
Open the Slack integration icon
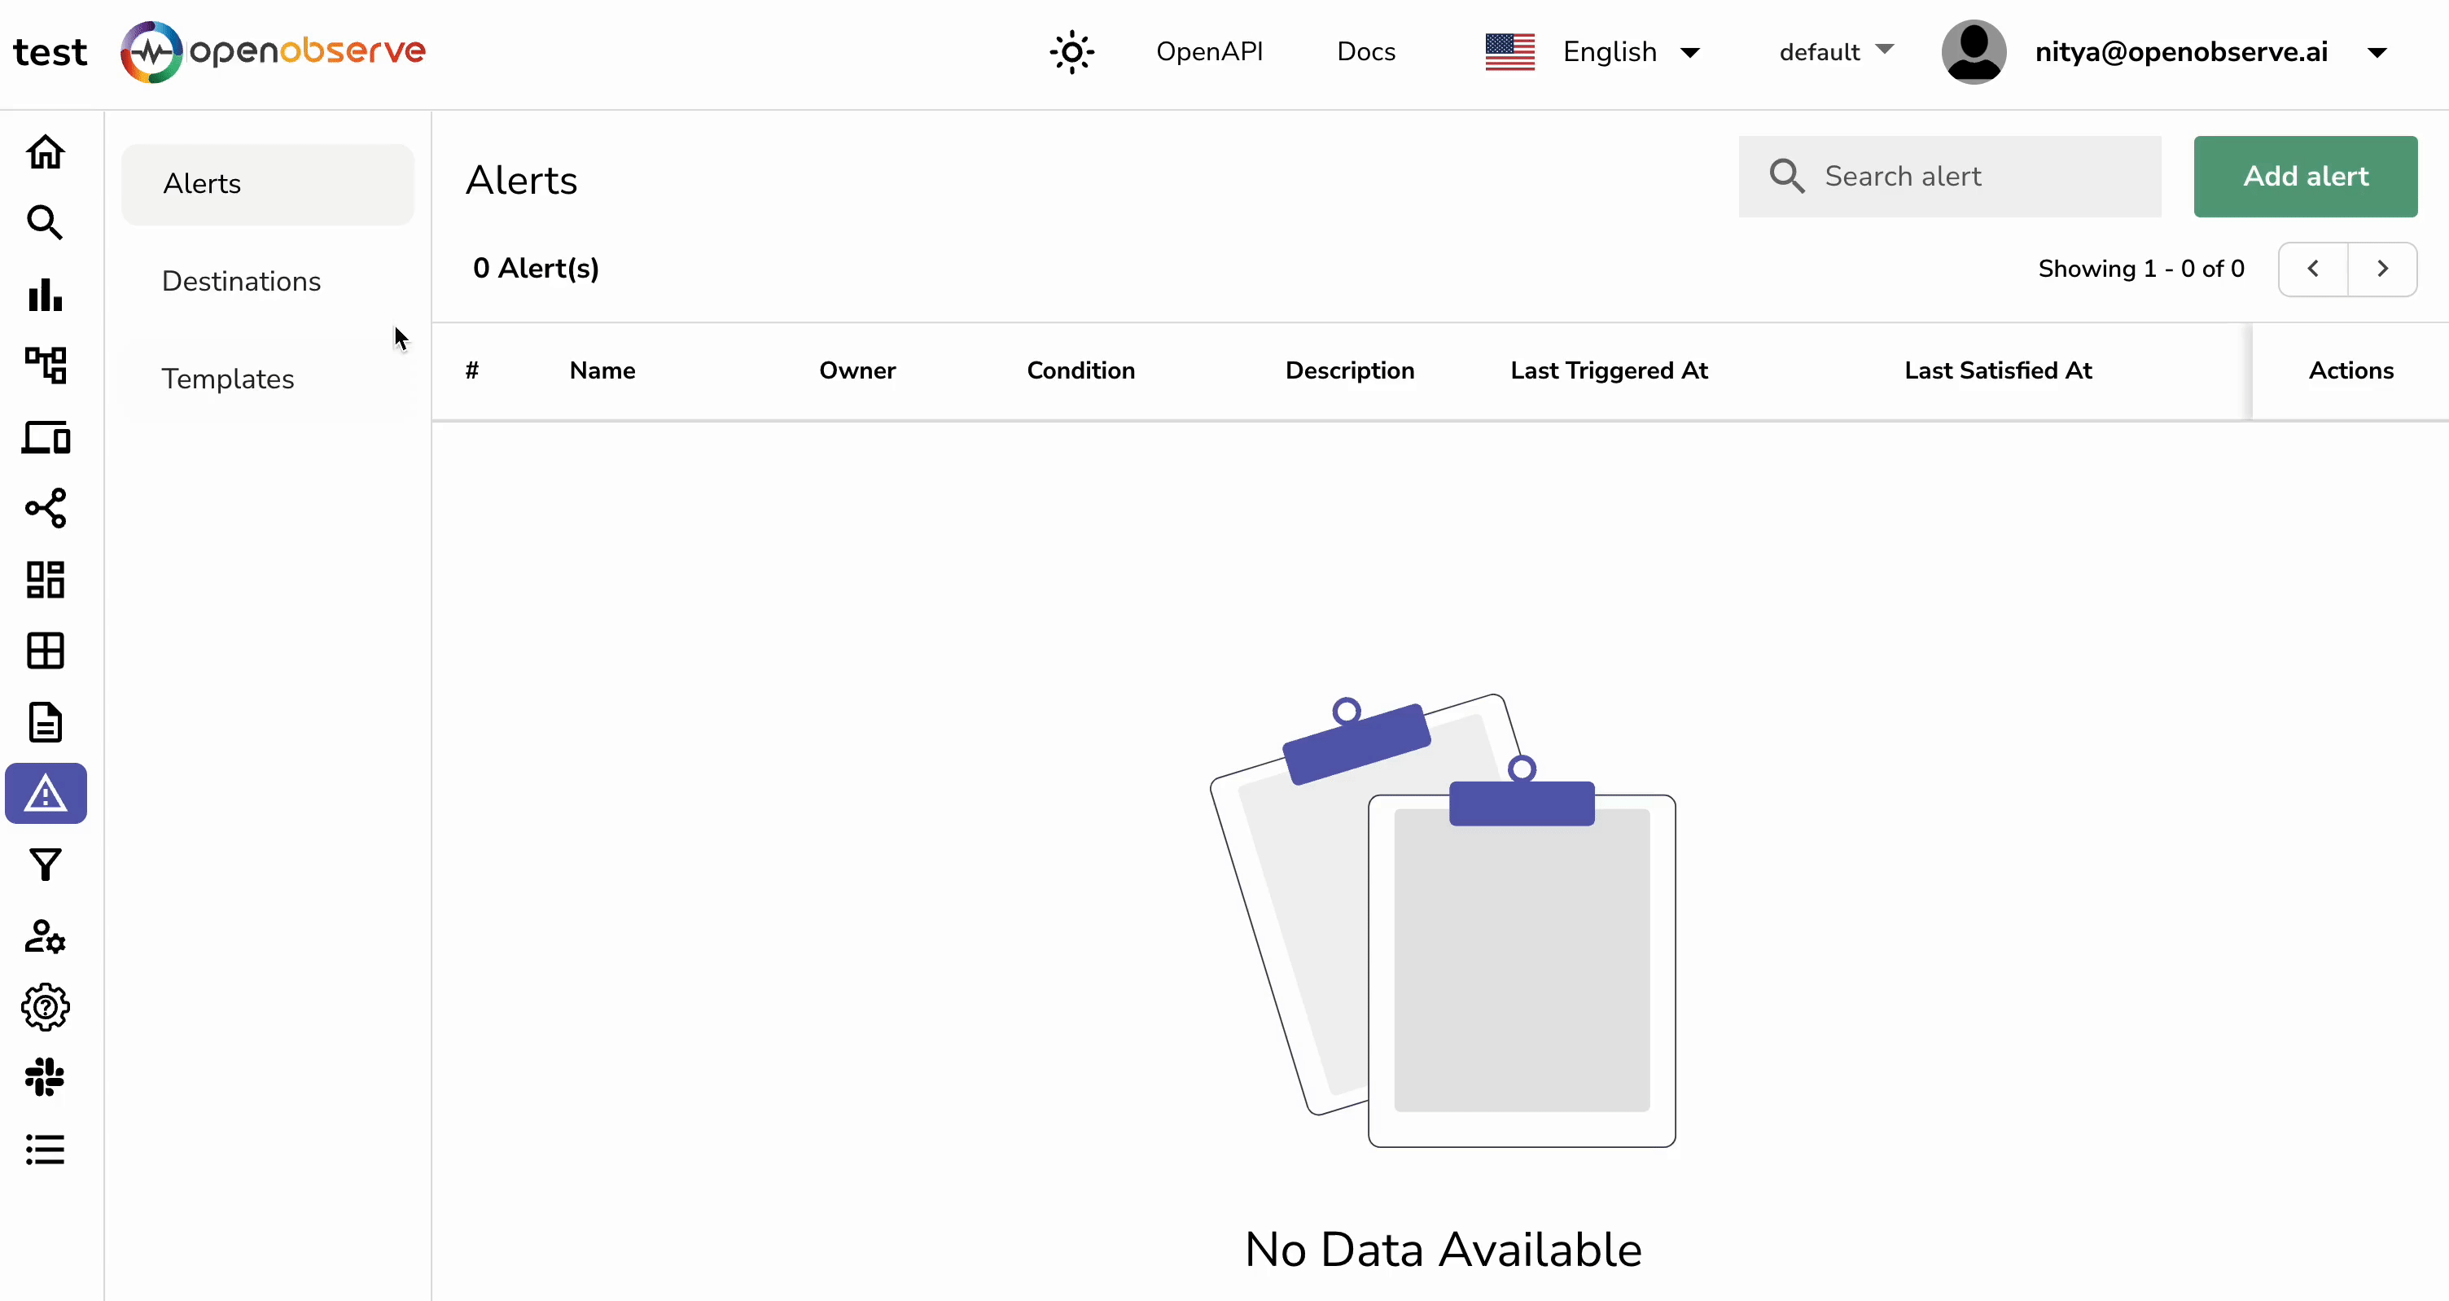pos(46,1077)
